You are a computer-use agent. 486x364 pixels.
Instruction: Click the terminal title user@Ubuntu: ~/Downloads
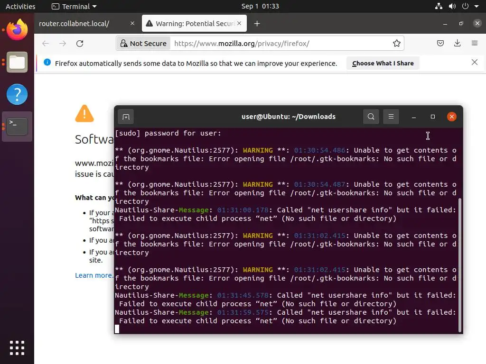pos(288,117)
